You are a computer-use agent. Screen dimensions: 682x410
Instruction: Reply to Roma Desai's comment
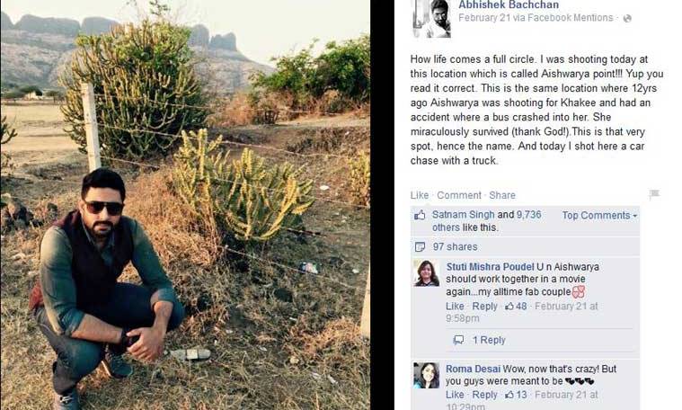(484, 395)
